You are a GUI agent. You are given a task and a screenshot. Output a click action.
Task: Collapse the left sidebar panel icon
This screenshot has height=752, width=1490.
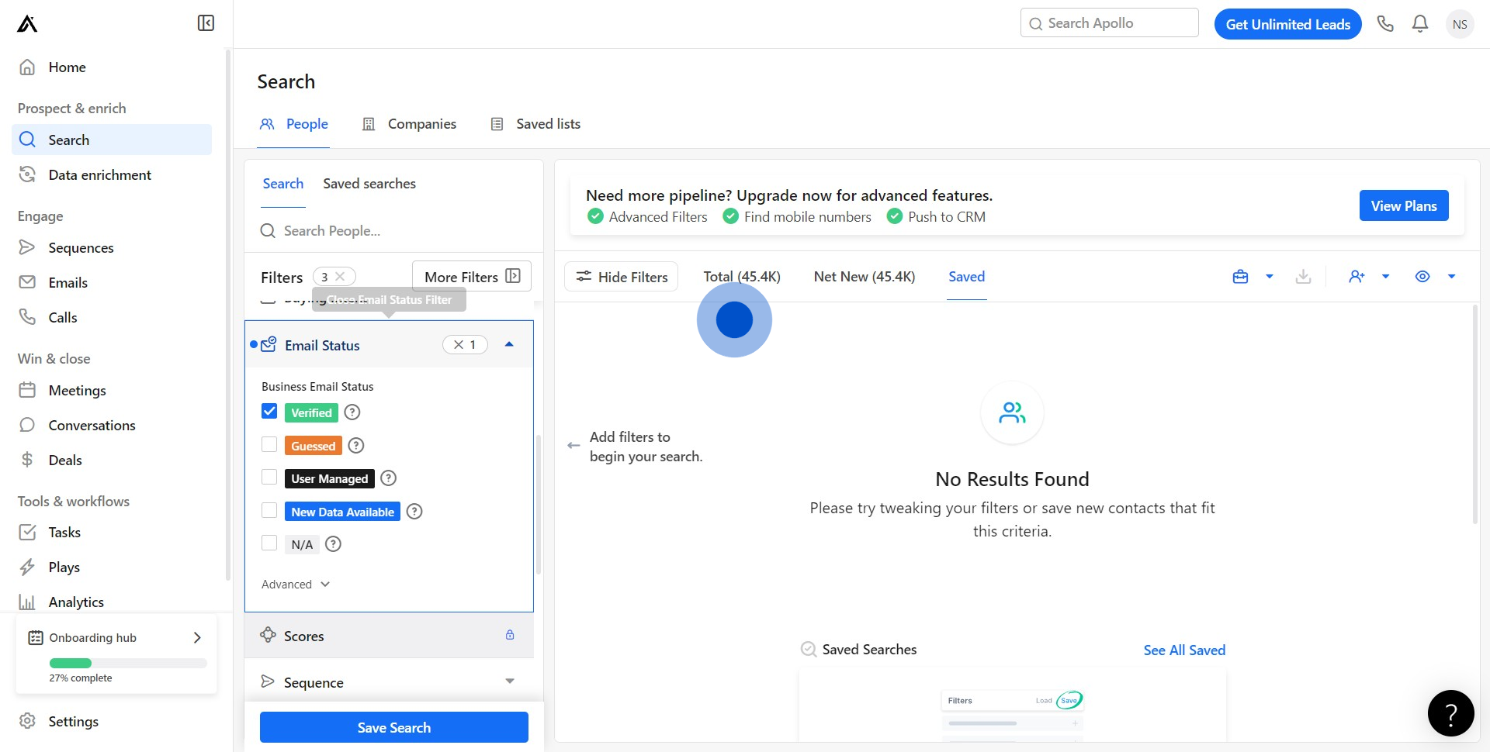coord(206,23)
